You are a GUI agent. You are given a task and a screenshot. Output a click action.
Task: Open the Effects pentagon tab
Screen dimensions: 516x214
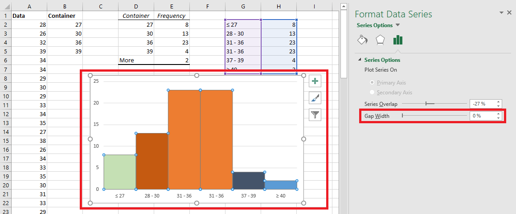tap(380, 40)
